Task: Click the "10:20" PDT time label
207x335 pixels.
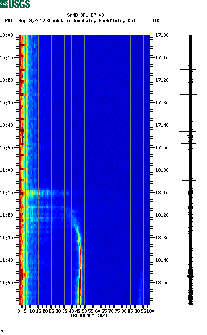Action: [x=6, y=80]
